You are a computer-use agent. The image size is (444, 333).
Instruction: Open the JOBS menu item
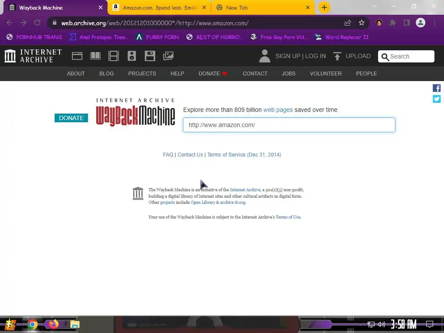(x=288, y=74)
